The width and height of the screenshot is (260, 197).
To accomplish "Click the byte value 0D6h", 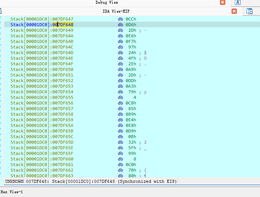I will click(131, 25).
